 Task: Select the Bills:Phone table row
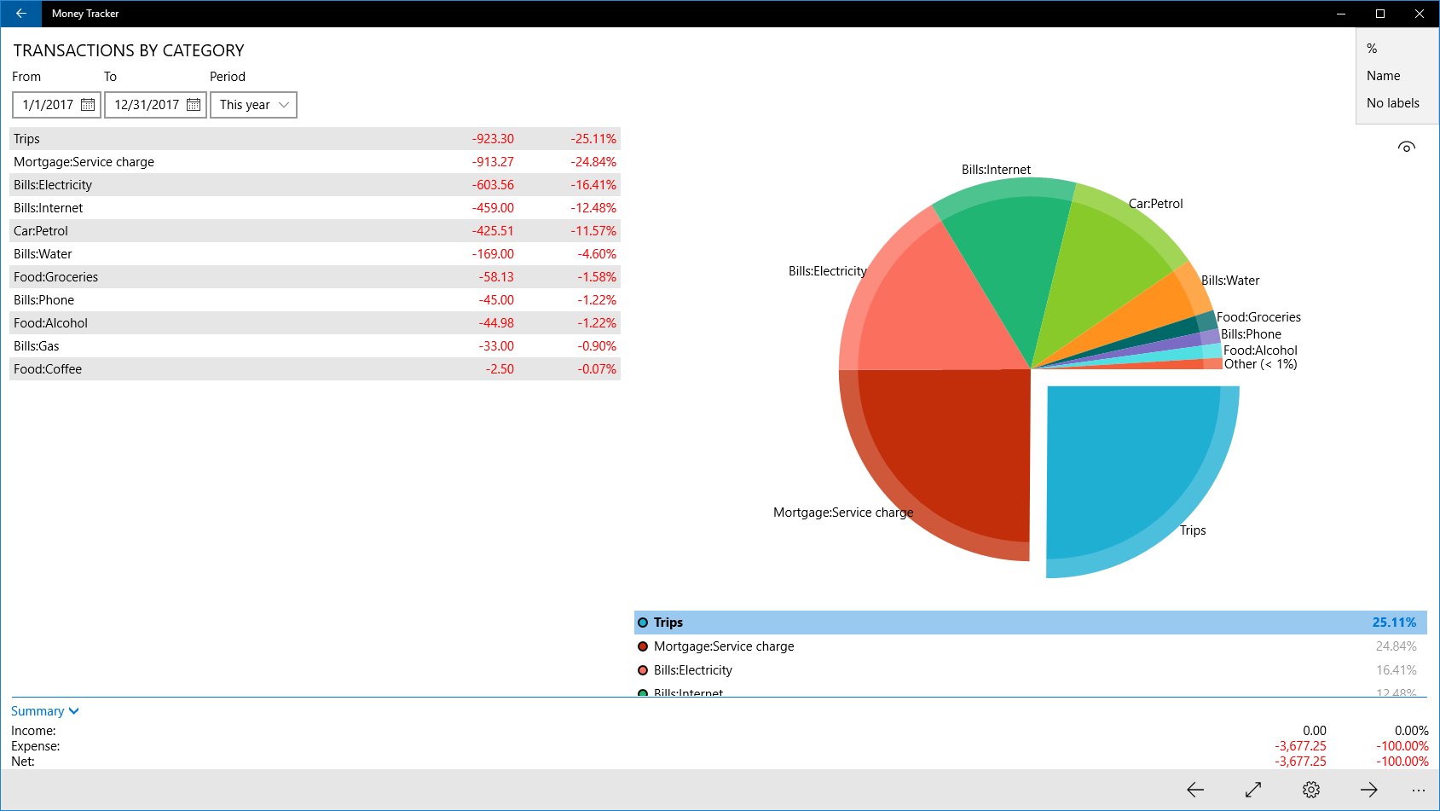click(315, 300)
